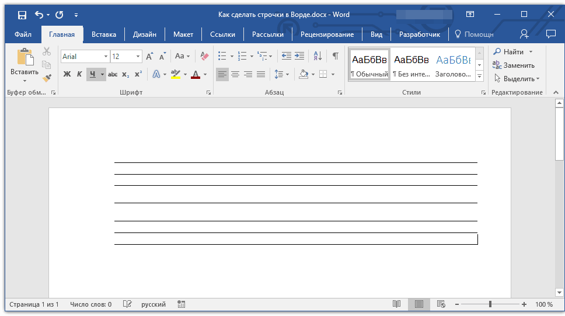This screenshot has height=316, width=565.
Task: Open the numbered list dropdown arrow
Action: pyautogui.click(x=252, y=56)
